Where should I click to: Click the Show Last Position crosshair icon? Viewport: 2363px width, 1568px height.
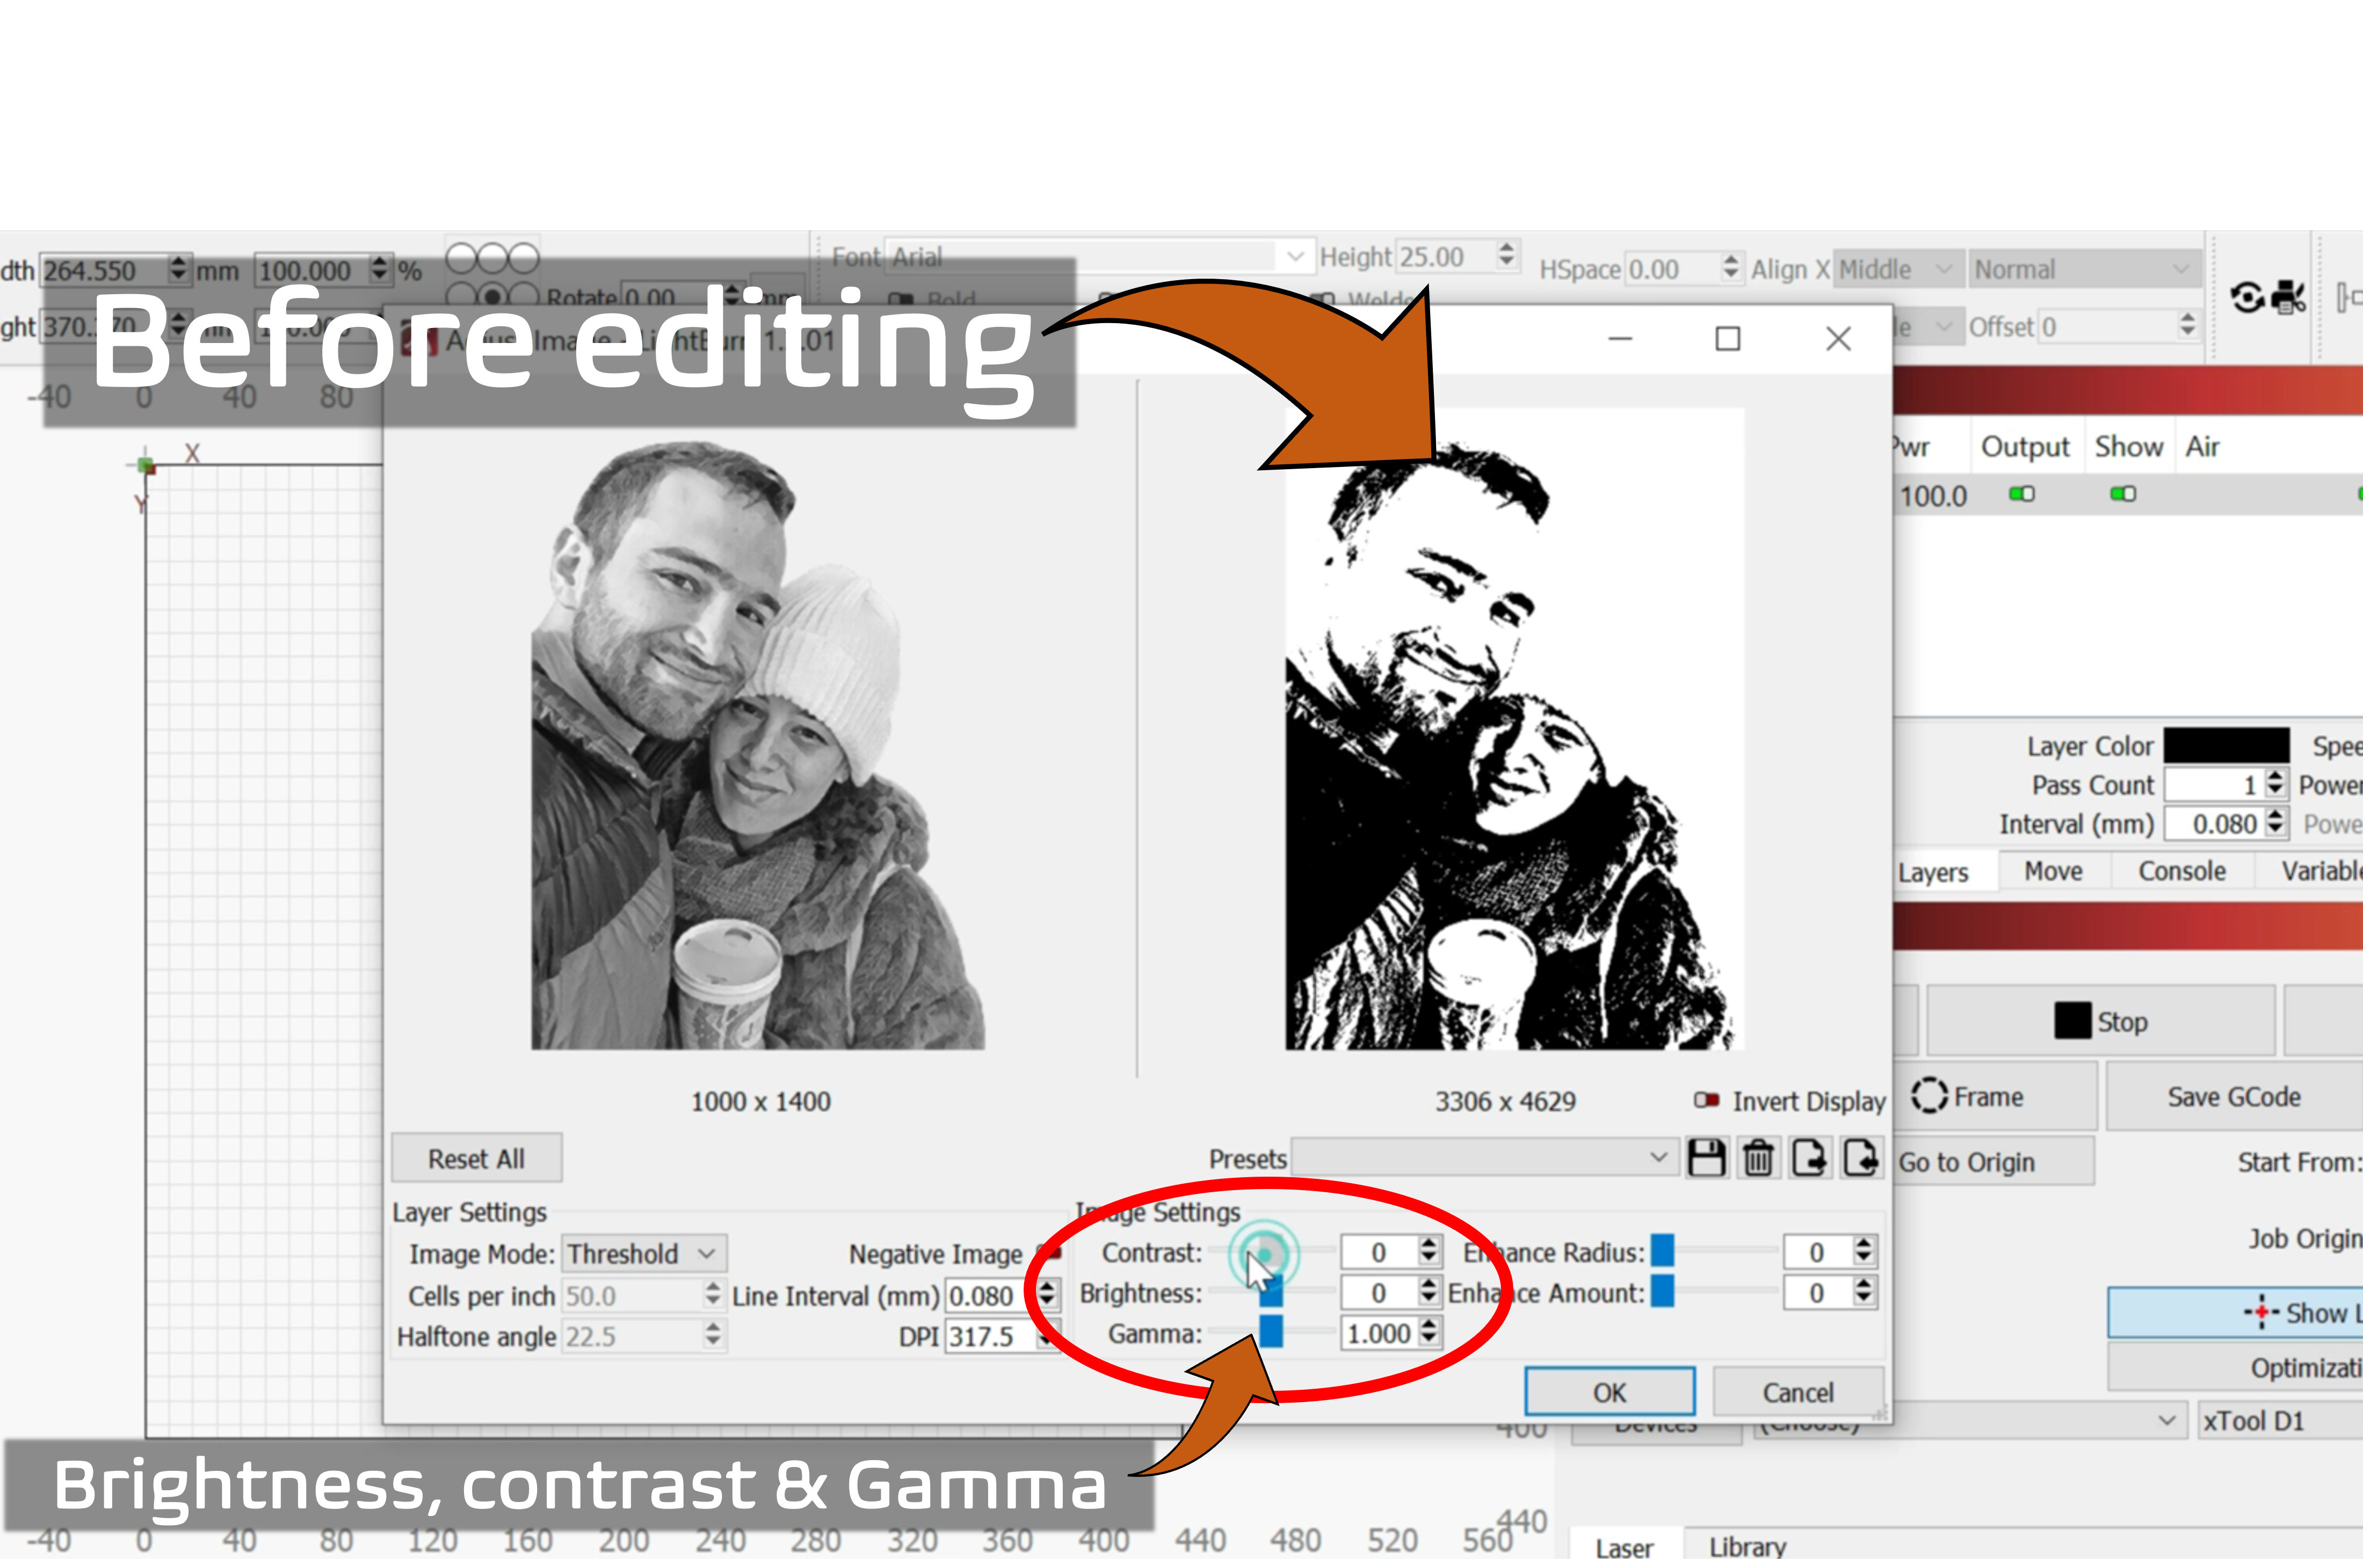tap(2261, 1313)
